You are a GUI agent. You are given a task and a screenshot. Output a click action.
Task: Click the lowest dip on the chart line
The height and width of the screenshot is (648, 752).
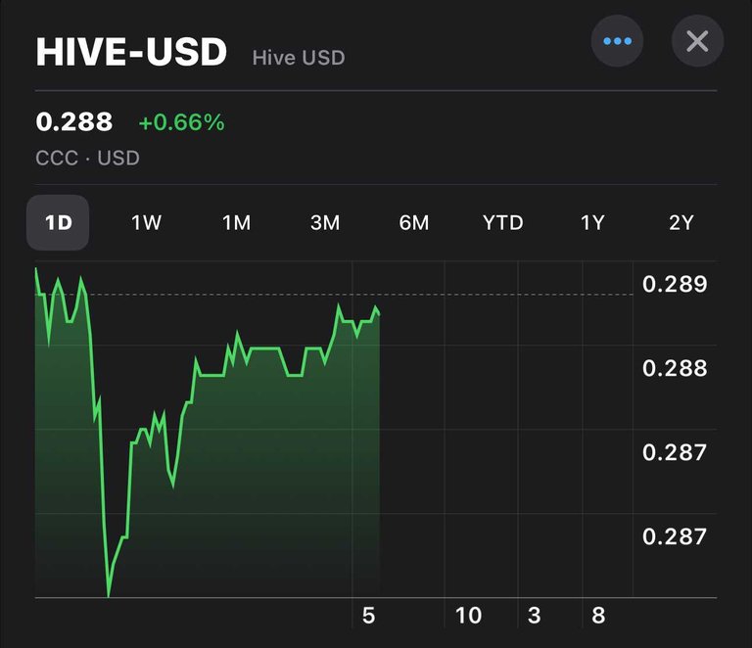pos(108,594)
